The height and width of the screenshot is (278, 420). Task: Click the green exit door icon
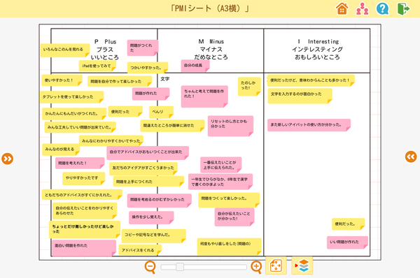(x=403, y=8)
